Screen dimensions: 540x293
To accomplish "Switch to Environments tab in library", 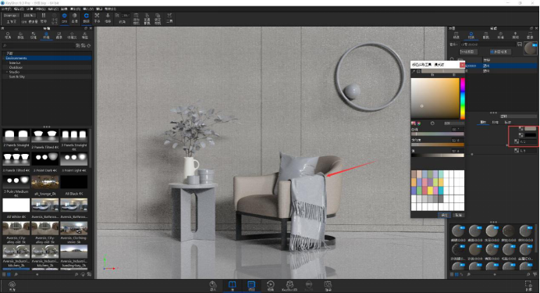I will (x=46, y=35).
